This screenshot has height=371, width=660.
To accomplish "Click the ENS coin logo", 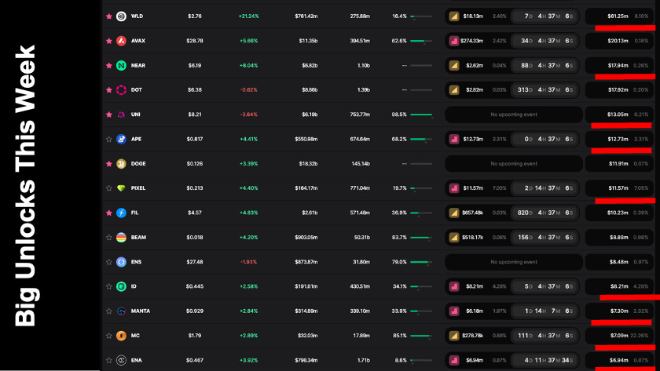I will pos(121,262).
